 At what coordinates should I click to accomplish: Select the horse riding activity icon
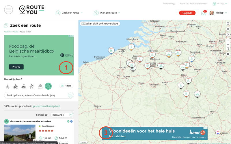point(32,86)
